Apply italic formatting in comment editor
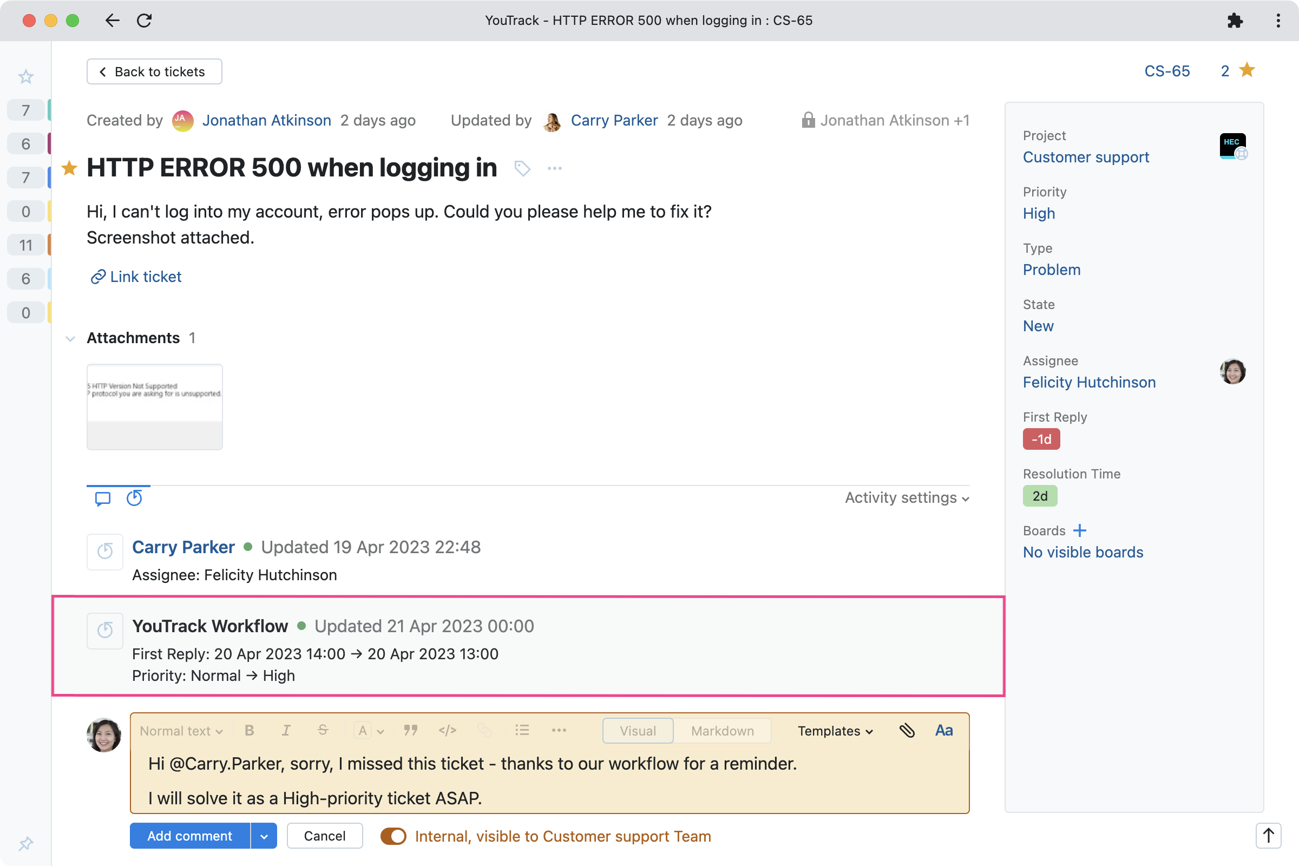The width and height of the screenshot is (1299, 866). pyautogui.click(x=286, y=731)
